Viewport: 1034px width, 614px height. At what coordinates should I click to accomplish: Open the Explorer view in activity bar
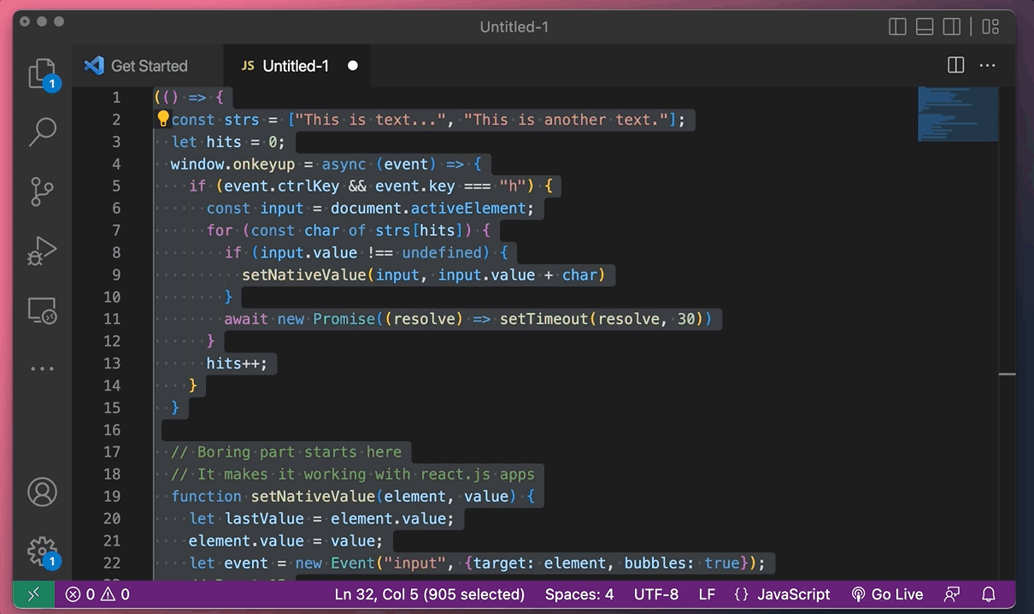(42, 74)
